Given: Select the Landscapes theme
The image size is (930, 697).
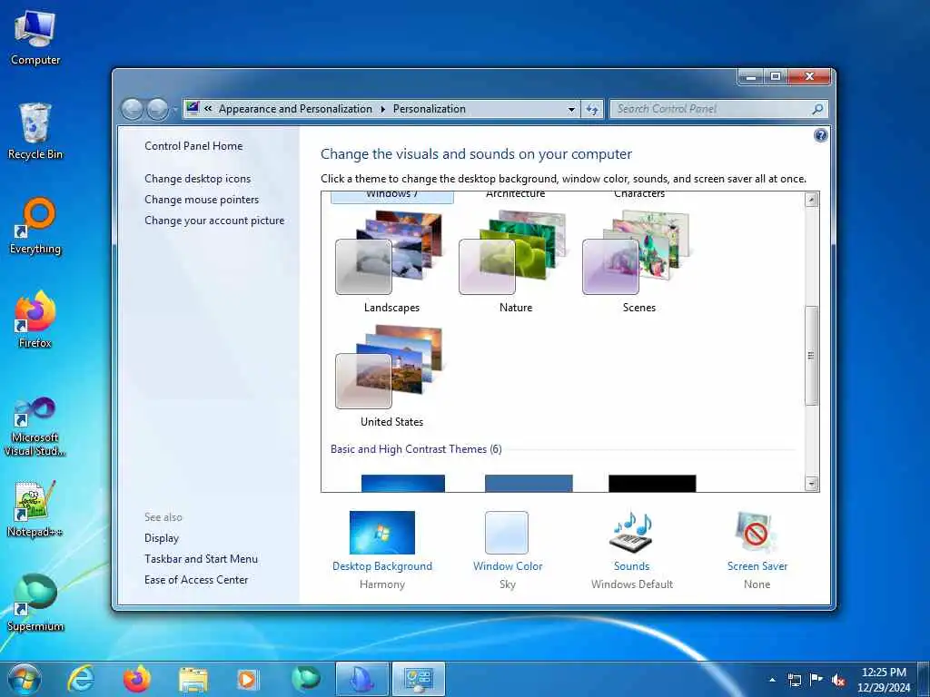Looking at the screenshot, I should (x=391, y=263).
